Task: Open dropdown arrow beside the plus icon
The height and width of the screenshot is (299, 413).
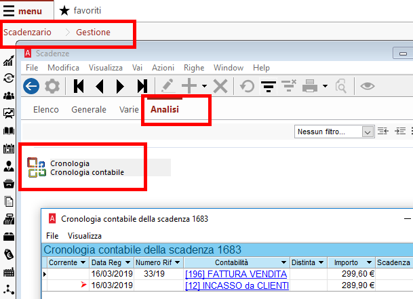Action: coord(204,86)
